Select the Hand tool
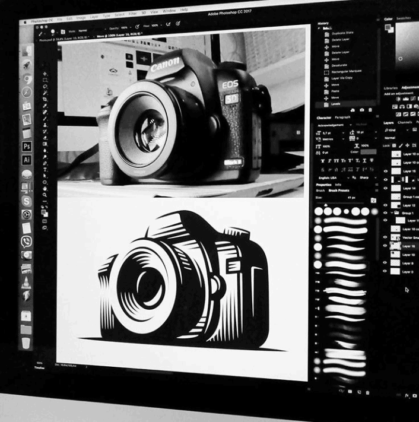 (x=45, y=189)
